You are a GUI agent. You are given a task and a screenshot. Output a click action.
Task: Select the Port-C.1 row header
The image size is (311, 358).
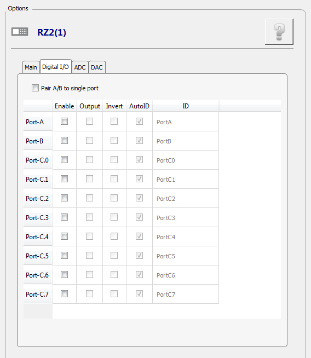click(38, 179)
